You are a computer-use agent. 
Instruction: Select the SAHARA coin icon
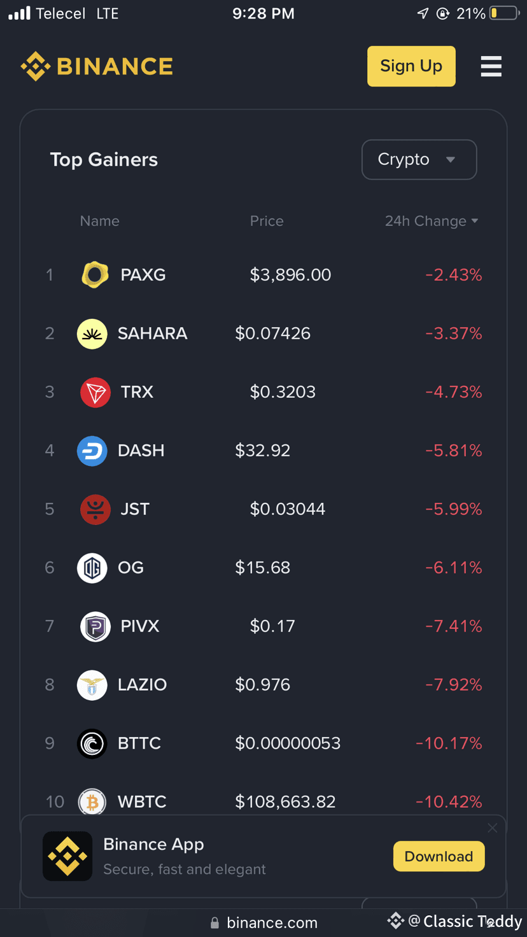click(92, 334)
